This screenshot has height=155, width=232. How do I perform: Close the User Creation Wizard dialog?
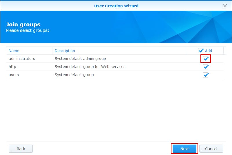pos(225,6)
